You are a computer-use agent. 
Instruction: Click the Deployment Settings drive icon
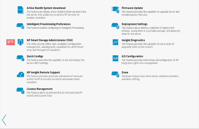pos(115,26)
